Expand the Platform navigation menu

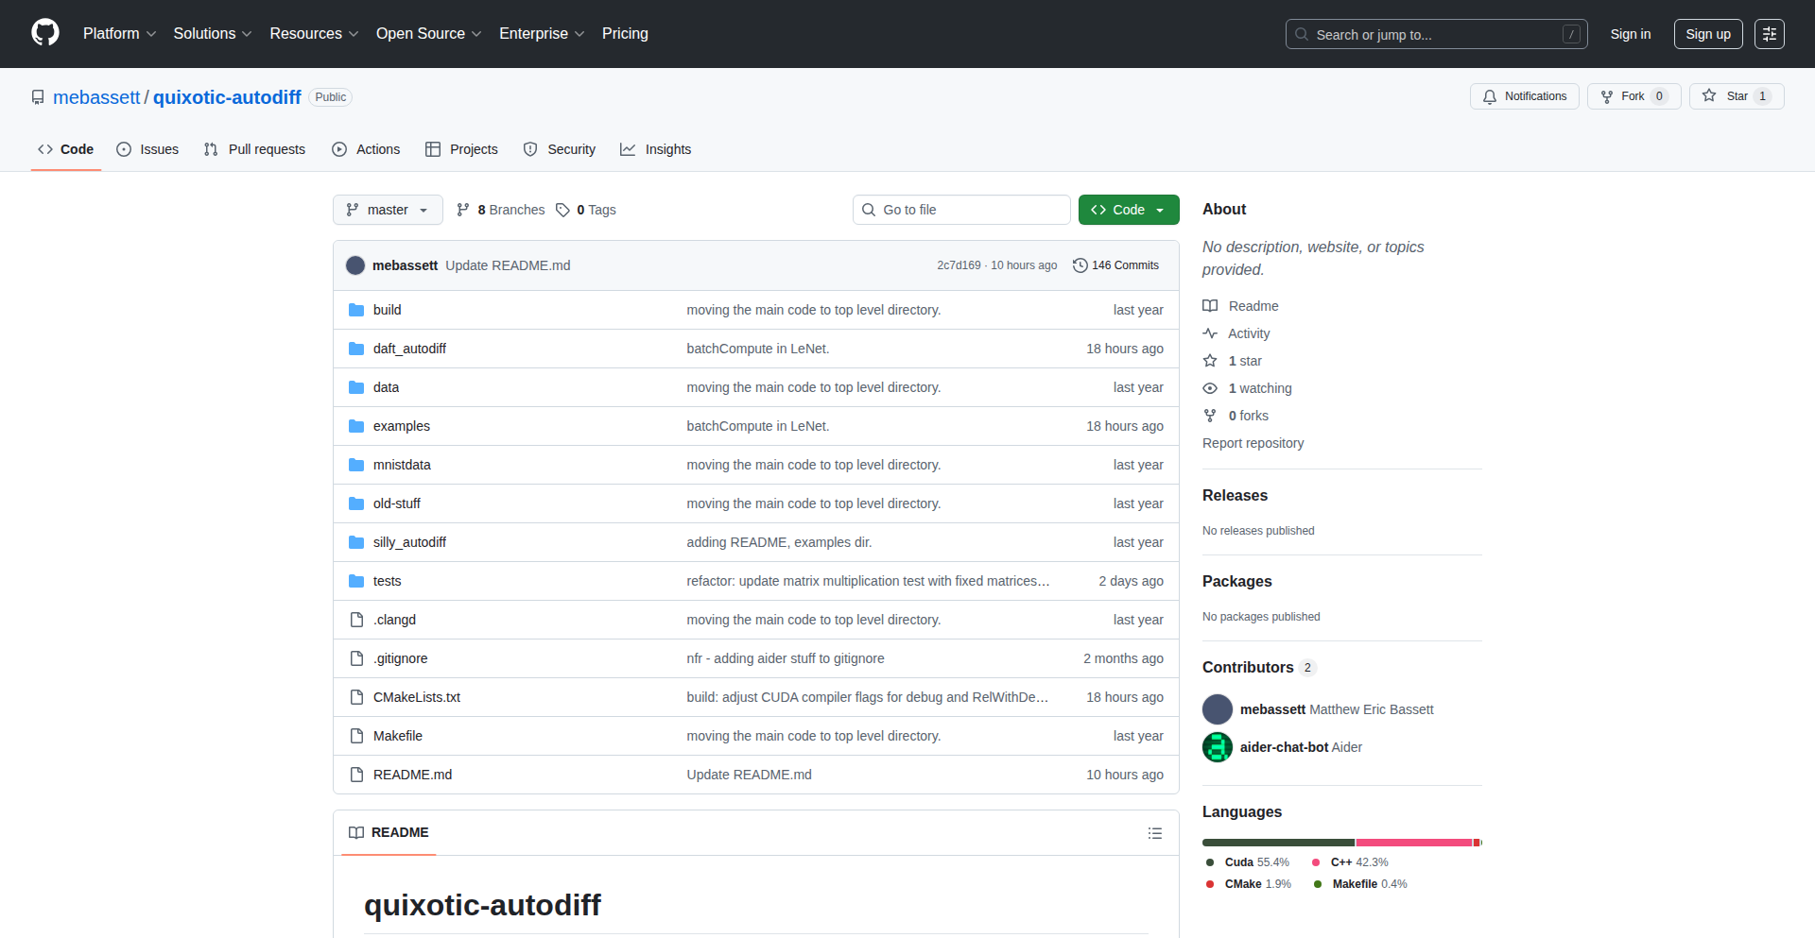coord(119,34)
